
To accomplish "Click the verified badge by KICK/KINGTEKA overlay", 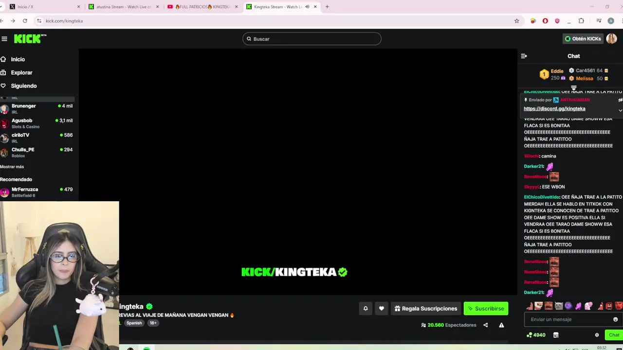I will coord(343,272).
